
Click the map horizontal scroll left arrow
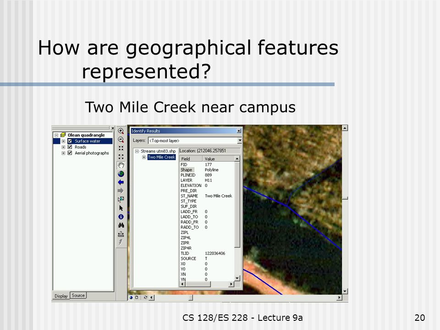click(x=152, y=297)
